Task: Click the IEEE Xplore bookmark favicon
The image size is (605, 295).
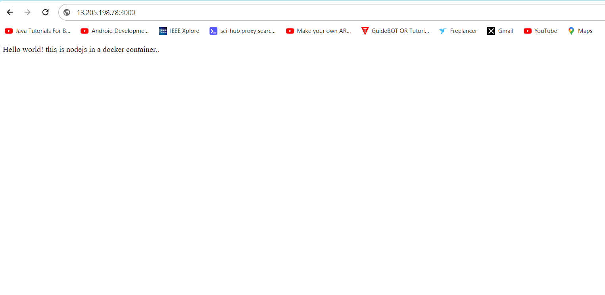Action: (x=163, y=31)
